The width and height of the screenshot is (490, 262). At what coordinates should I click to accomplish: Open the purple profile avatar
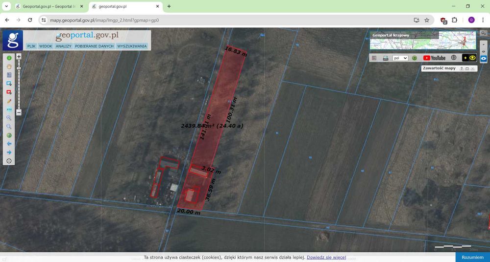coord(471,20)
